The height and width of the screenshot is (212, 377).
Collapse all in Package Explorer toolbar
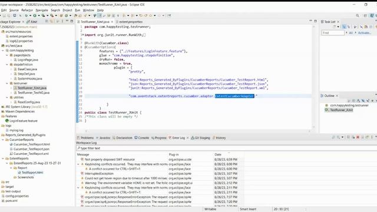pyautogui.click(x=47, y=21)
